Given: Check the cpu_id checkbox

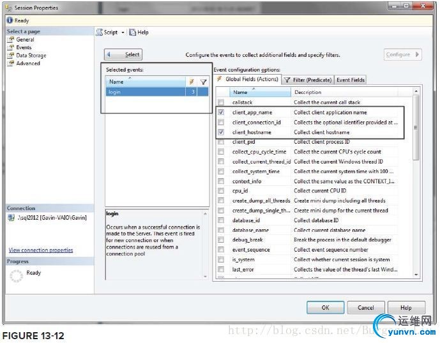Looking at the screenshot, I should 221,191.
